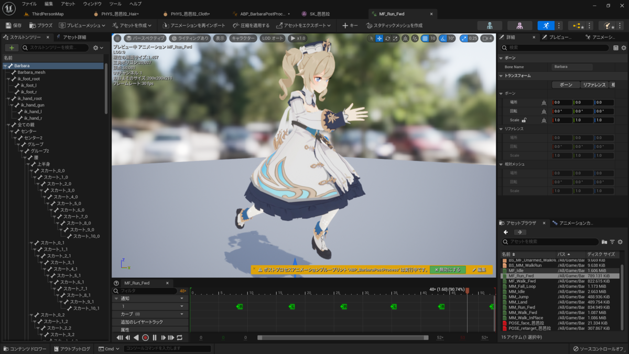Image resolution: width=629 pixels, height=354 pixels.
Task: Open the アセットを作成 dropdown
Action: point(132,25)
